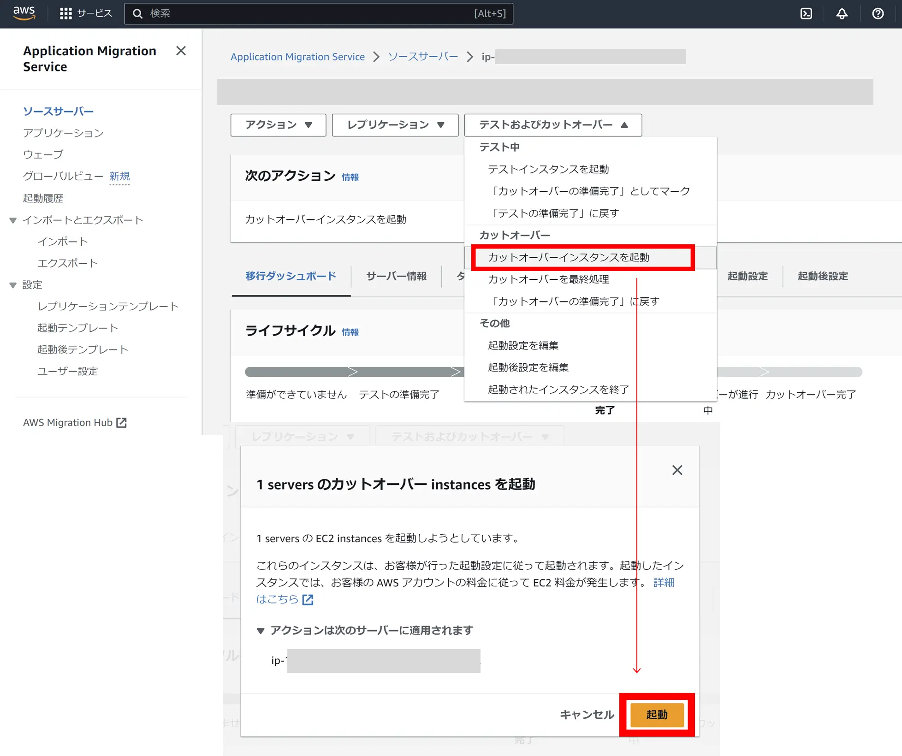Click the orange 起動 button
902x756 pixels.
(x=657, y=715)
